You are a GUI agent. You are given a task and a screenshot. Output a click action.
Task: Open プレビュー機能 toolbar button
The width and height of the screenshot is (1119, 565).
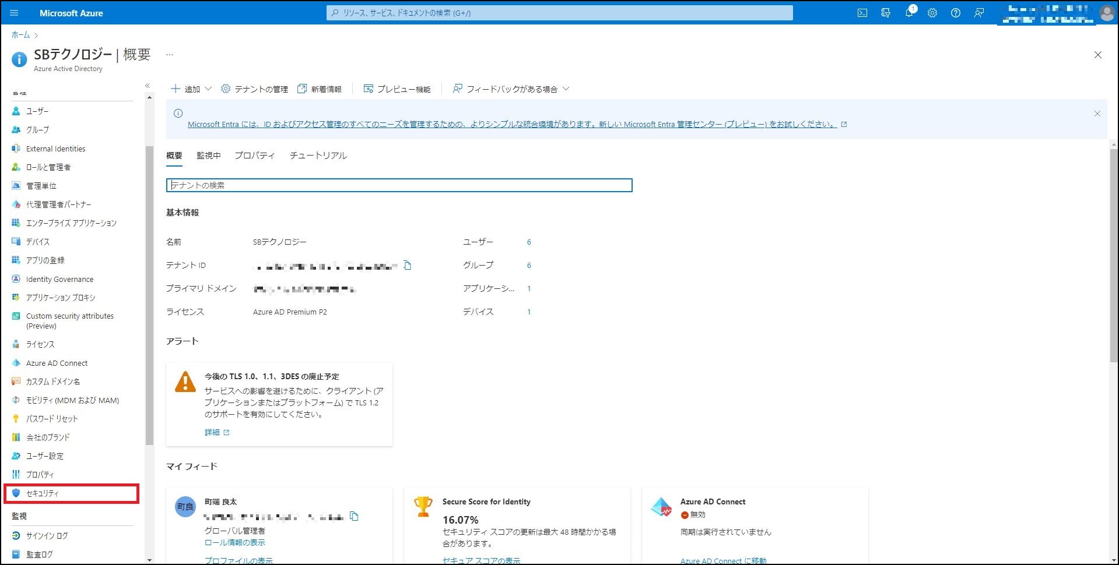coord(397,89)
